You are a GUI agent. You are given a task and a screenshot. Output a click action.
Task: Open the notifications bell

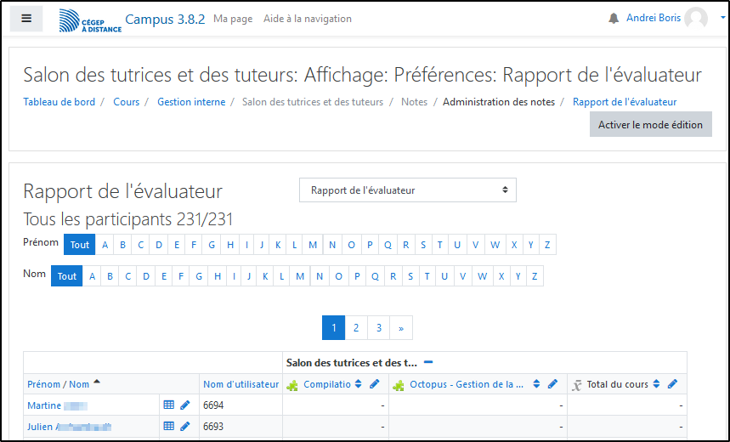coord(614,19)
